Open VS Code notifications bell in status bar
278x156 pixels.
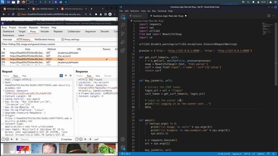point(274,154)
